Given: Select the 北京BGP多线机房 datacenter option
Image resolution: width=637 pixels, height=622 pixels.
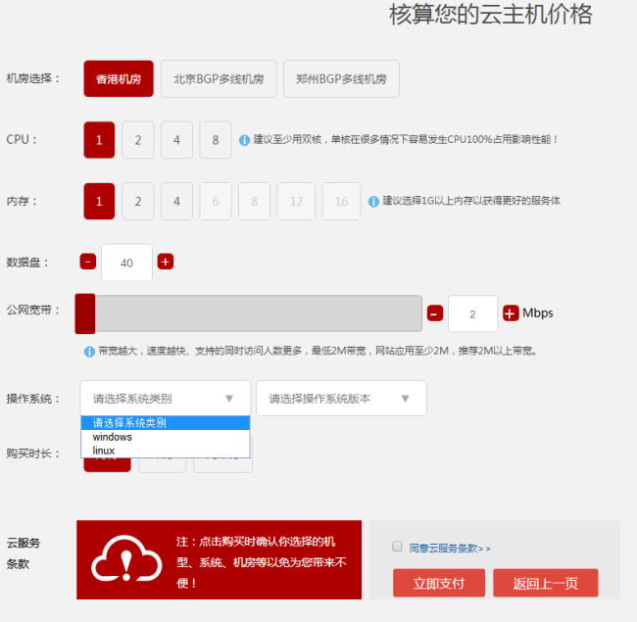Looking at the screenshot, I should [219, 79].
